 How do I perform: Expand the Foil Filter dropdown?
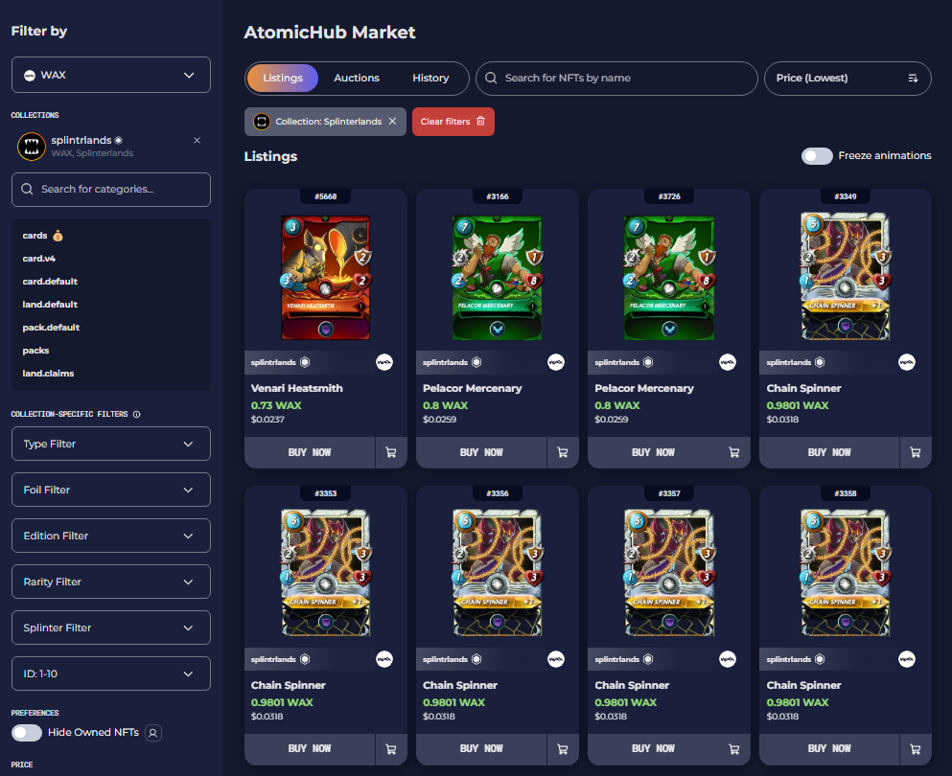(x=111, y=490)
